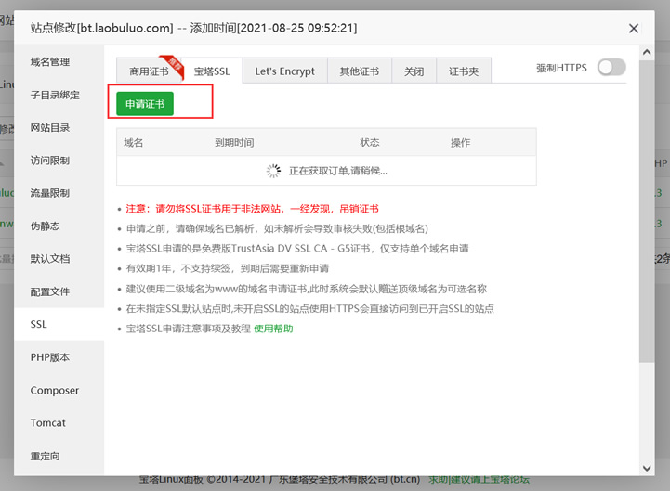Close the site modification dialog with X
Image resolution: width=670 pixels, height=491 pixels.
pos(634,29)
